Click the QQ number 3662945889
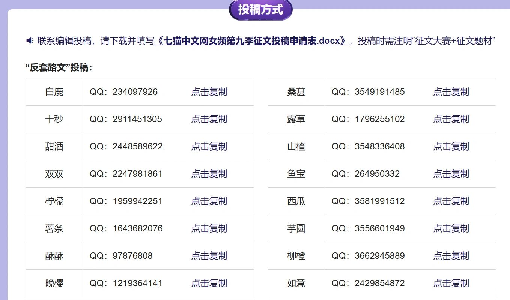Screen dimensions: 510x300 [380, 256]
